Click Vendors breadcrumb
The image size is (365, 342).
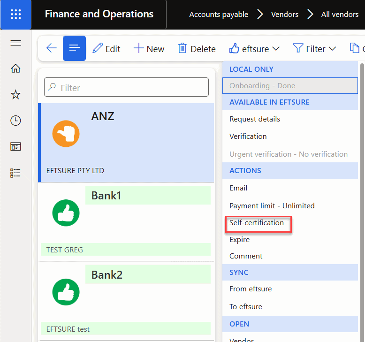pos(284,15)
